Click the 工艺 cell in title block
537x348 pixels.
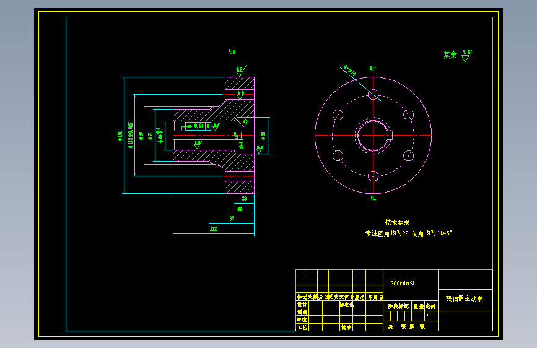point(302,328)
